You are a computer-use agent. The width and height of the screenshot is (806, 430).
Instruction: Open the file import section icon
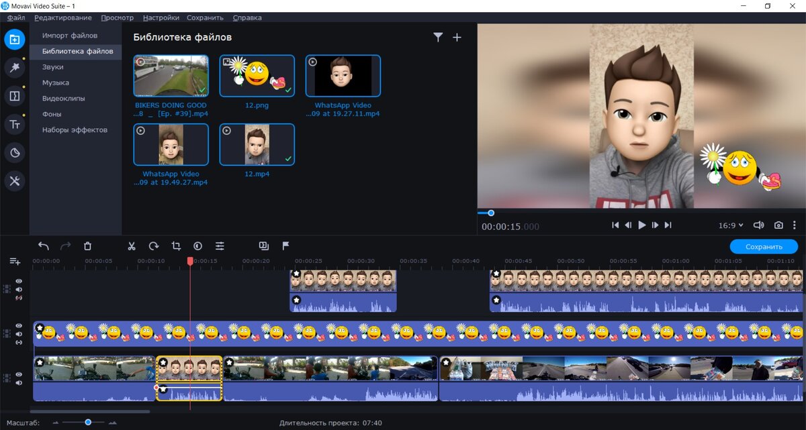click(x=14, y=39)
